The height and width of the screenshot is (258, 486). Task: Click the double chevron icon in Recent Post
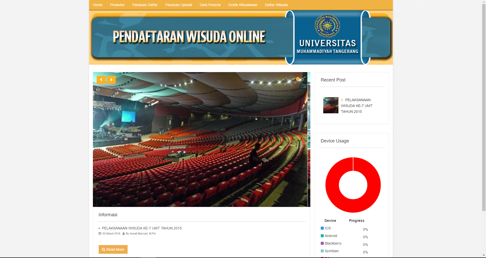342,100
